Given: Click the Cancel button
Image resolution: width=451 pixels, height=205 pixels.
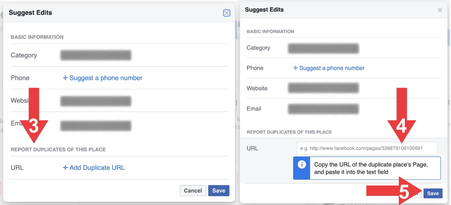Looking at the screenshot, I should pos(193,191).
